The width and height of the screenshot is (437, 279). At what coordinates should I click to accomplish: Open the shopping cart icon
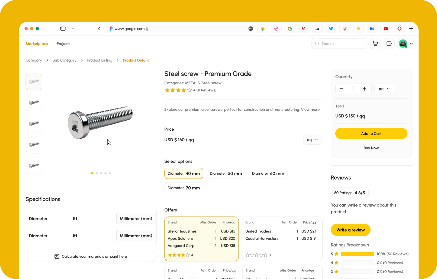[x=375, y=44]
